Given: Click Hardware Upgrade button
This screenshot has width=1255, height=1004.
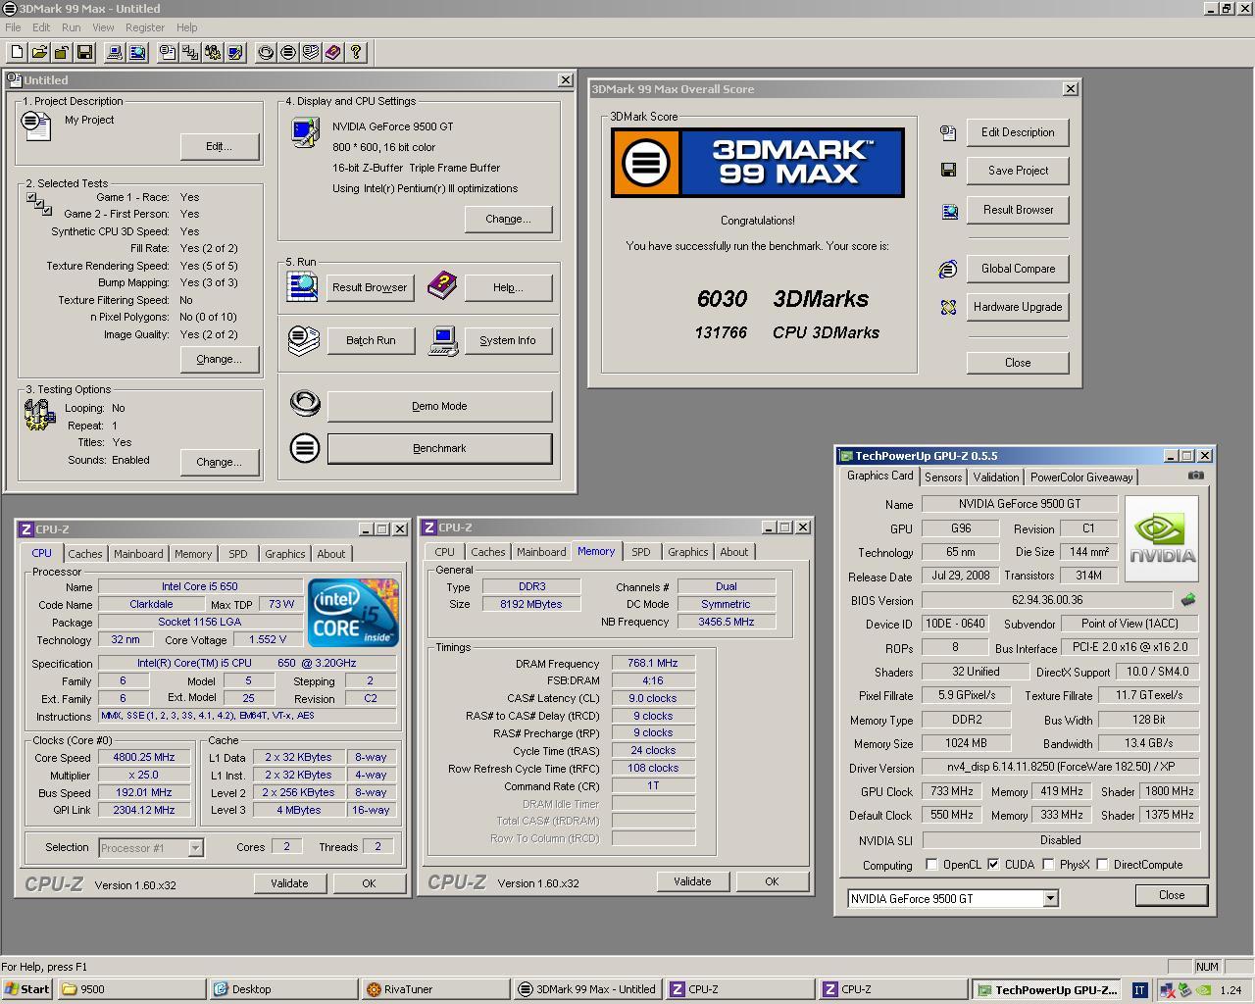Looking at the screenshot, I should pyautogui.click(x=1018, y=307).
